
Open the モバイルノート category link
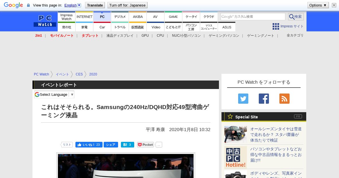[62, 36]
